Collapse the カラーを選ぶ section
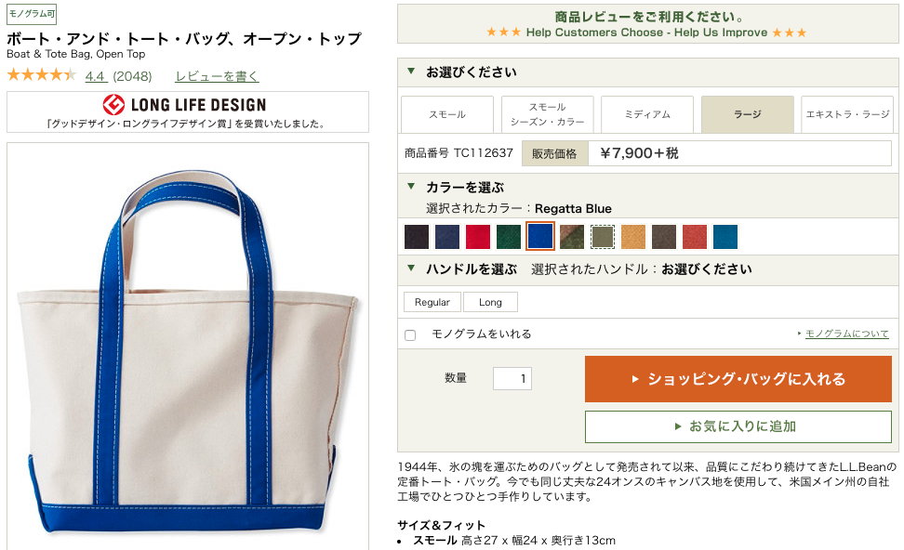 point(411,187)
